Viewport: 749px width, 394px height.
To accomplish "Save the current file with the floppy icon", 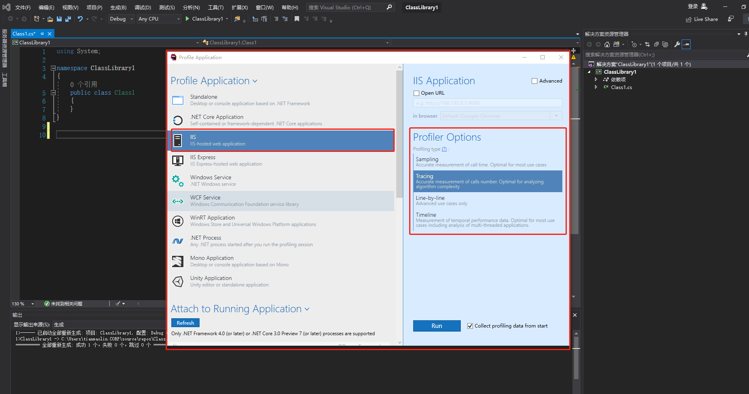I will (59, 19).
